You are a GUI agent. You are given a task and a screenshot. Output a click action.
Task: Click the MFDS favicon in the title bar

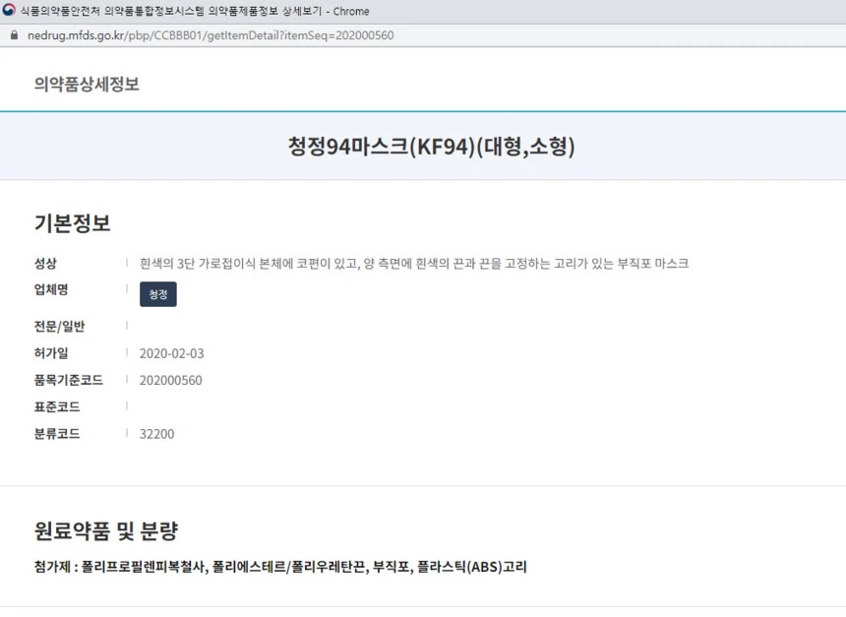tap(10, 11)
